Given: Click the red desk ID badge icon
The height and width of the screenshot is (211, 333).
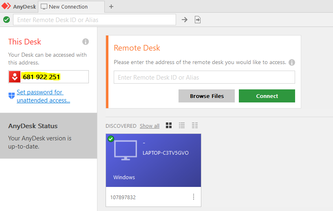Looking at the screenshot, I should pos(15,77).
